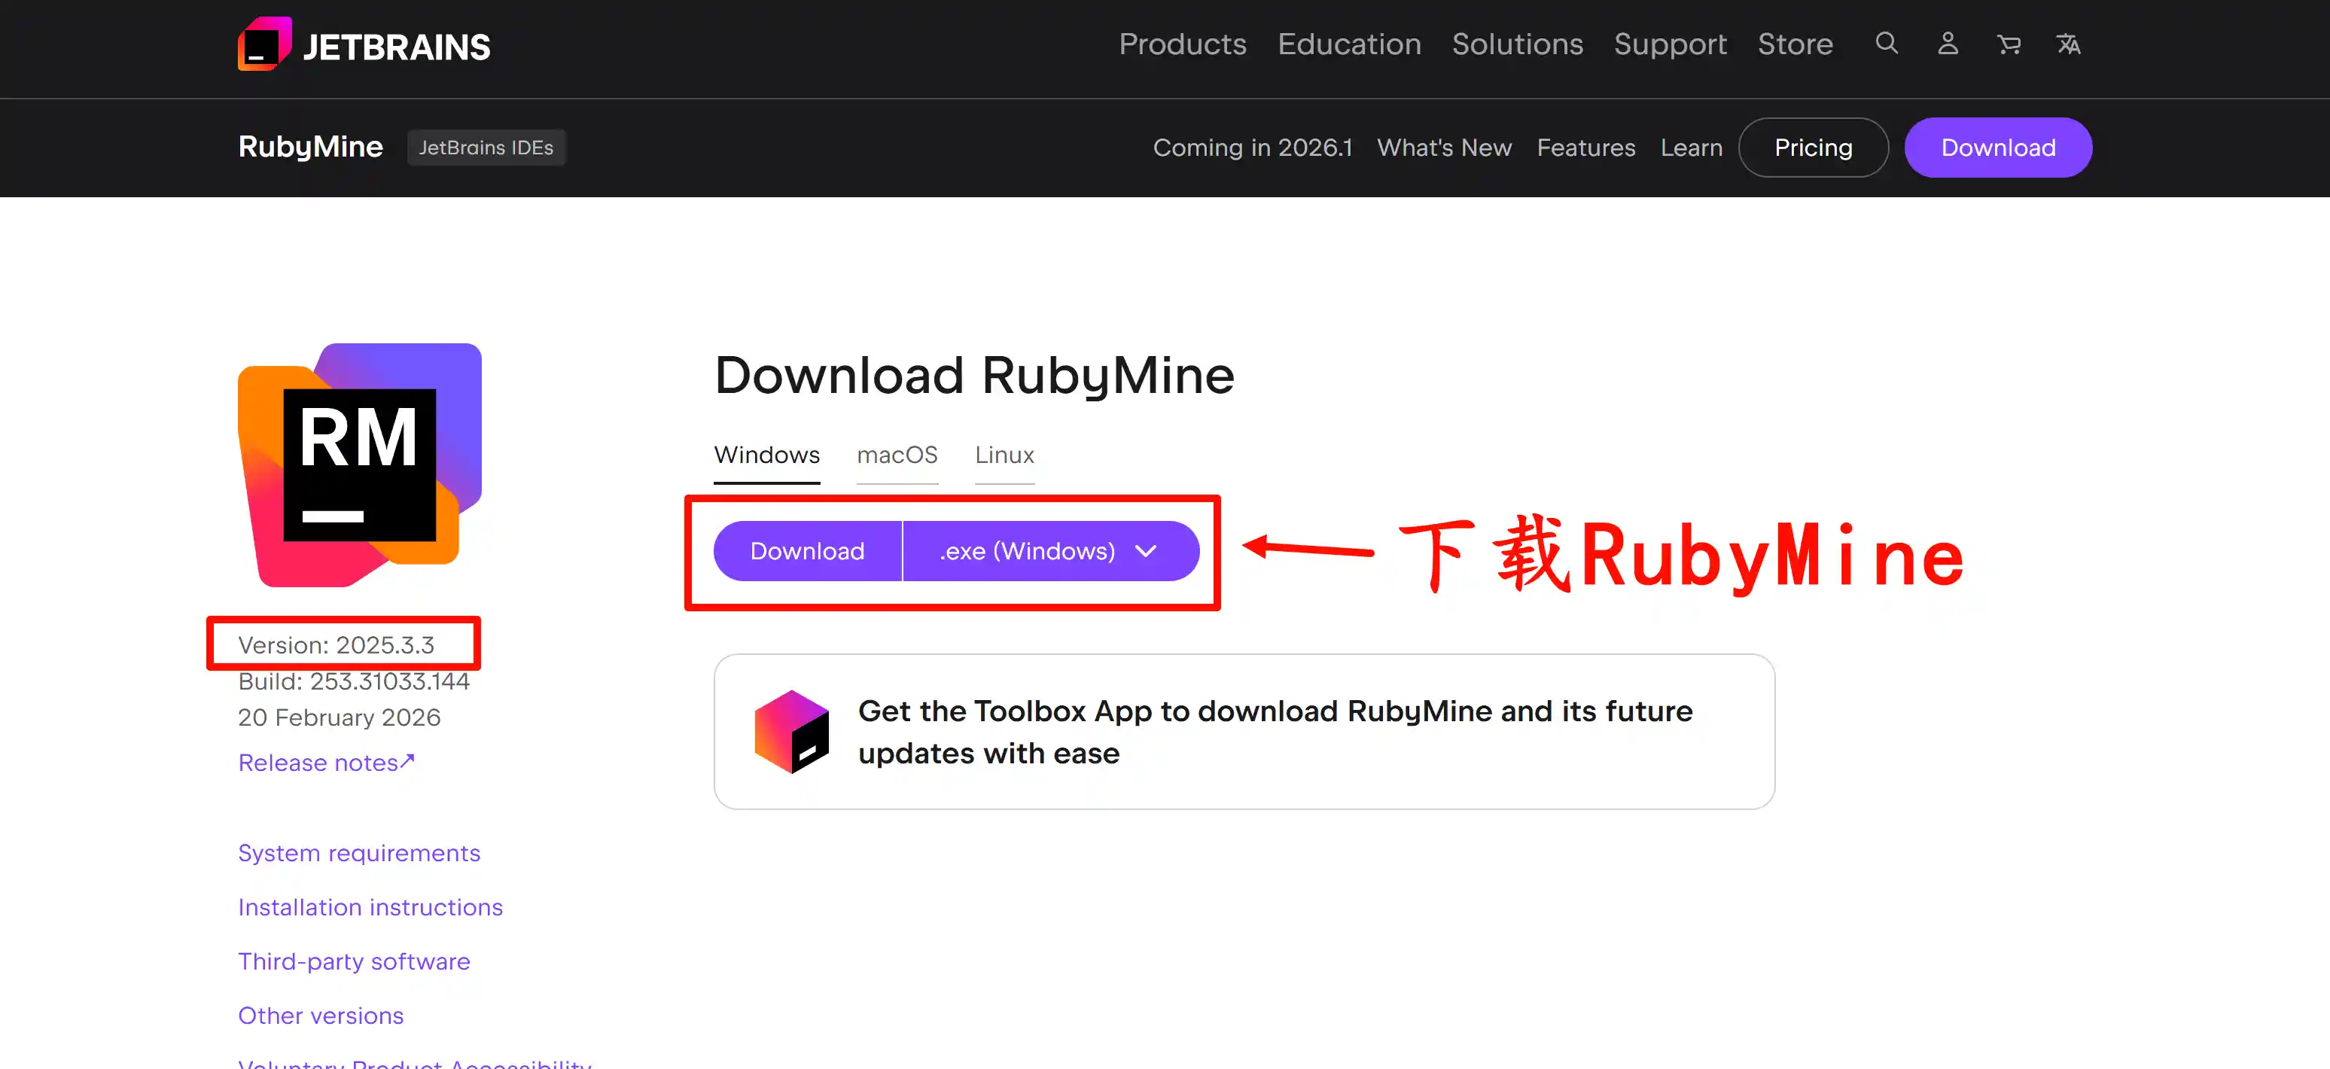Open the JetBrains IDEs badge

coord(486,148)
